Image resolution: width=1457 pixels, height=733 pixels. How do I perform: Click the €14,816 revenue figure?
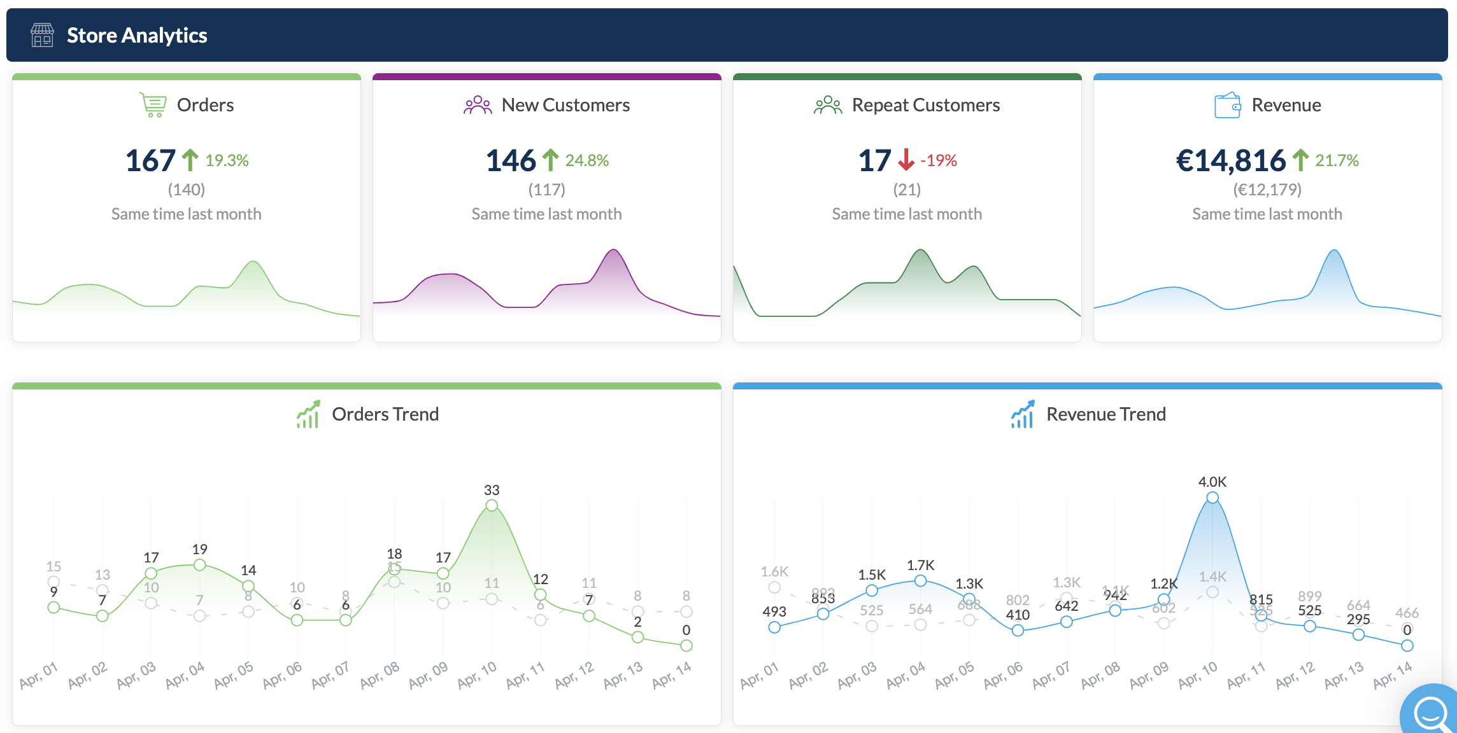pyautogui.click(x=1230, y=160)
